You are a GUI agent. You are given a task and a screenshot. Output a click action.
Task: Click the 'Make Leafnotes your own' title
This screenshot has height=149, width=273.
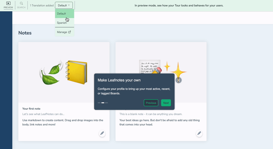click(119, 80)
